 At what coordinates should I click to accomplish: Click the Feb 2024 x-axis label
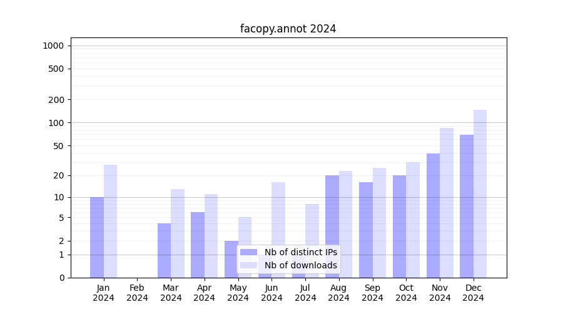click(x=137, y=293)
